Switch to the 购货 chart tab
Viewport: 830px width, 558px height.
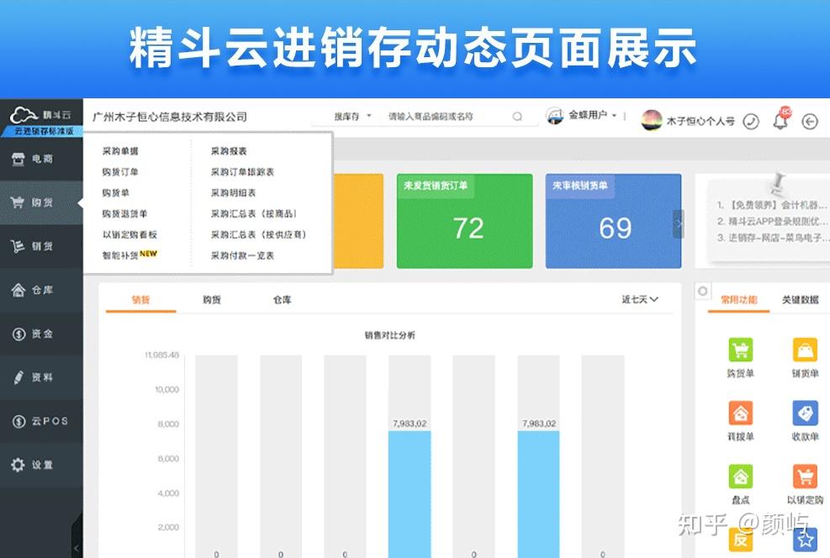click(x=212, y=300)
